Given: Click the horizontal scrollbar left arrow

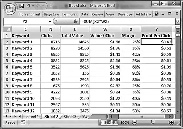Looking at the screenshot, I should pyautogui.click(x=111, y=117).
